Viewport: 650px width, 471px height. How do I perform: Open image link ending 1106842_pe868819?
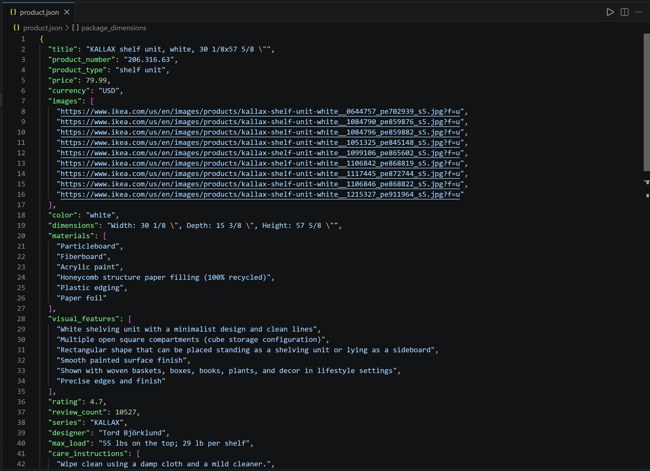coord(260,163)
